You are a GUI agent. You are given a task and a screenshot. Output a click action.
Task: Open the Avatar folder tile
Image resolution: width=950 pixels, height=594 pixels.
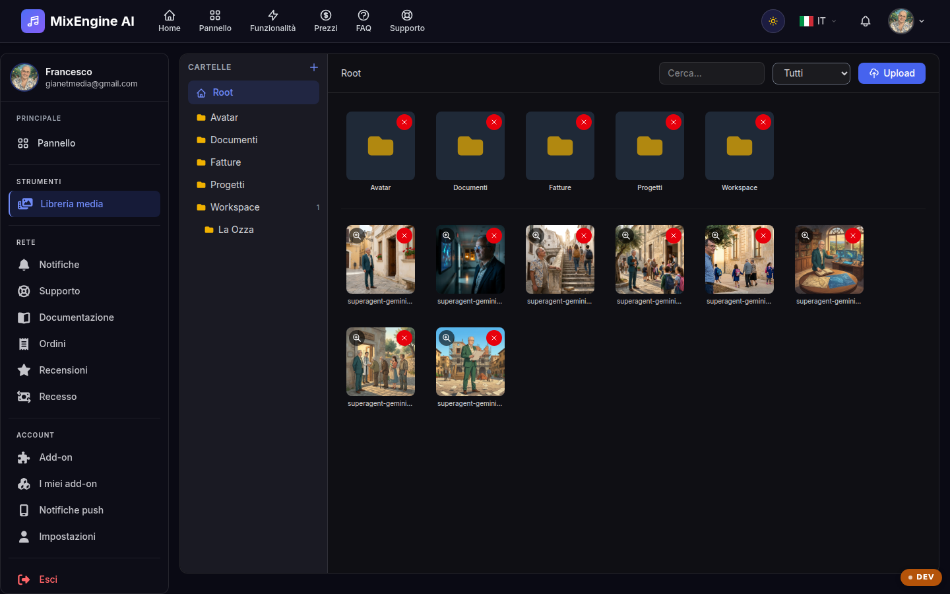pos(381,146)
